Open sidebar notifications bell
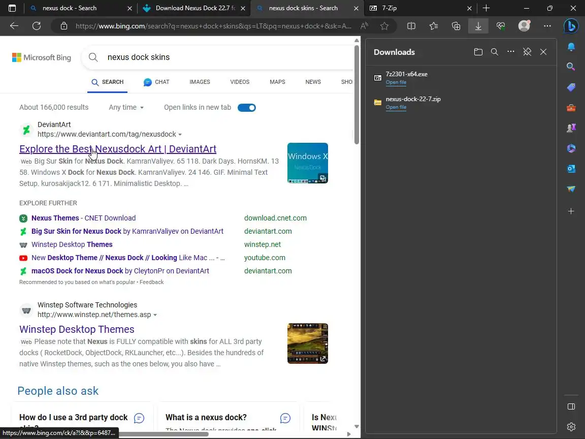Screen dimensions: 585x439 (571, 46)
